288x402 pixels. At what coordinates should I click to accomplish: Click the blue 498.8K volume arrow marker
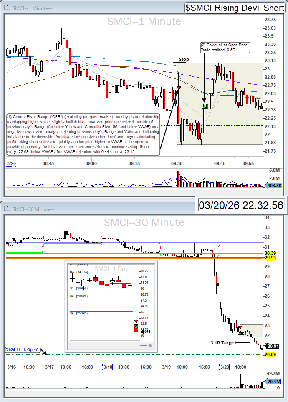pyautogui.click(x=273, y=186)
